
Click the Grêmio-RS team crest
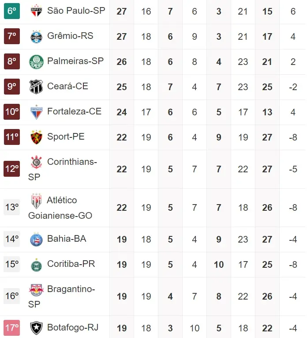36,36
